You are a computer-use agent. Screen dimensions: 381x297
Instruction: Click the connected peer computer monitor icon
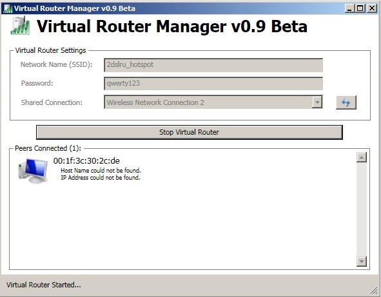33,170
